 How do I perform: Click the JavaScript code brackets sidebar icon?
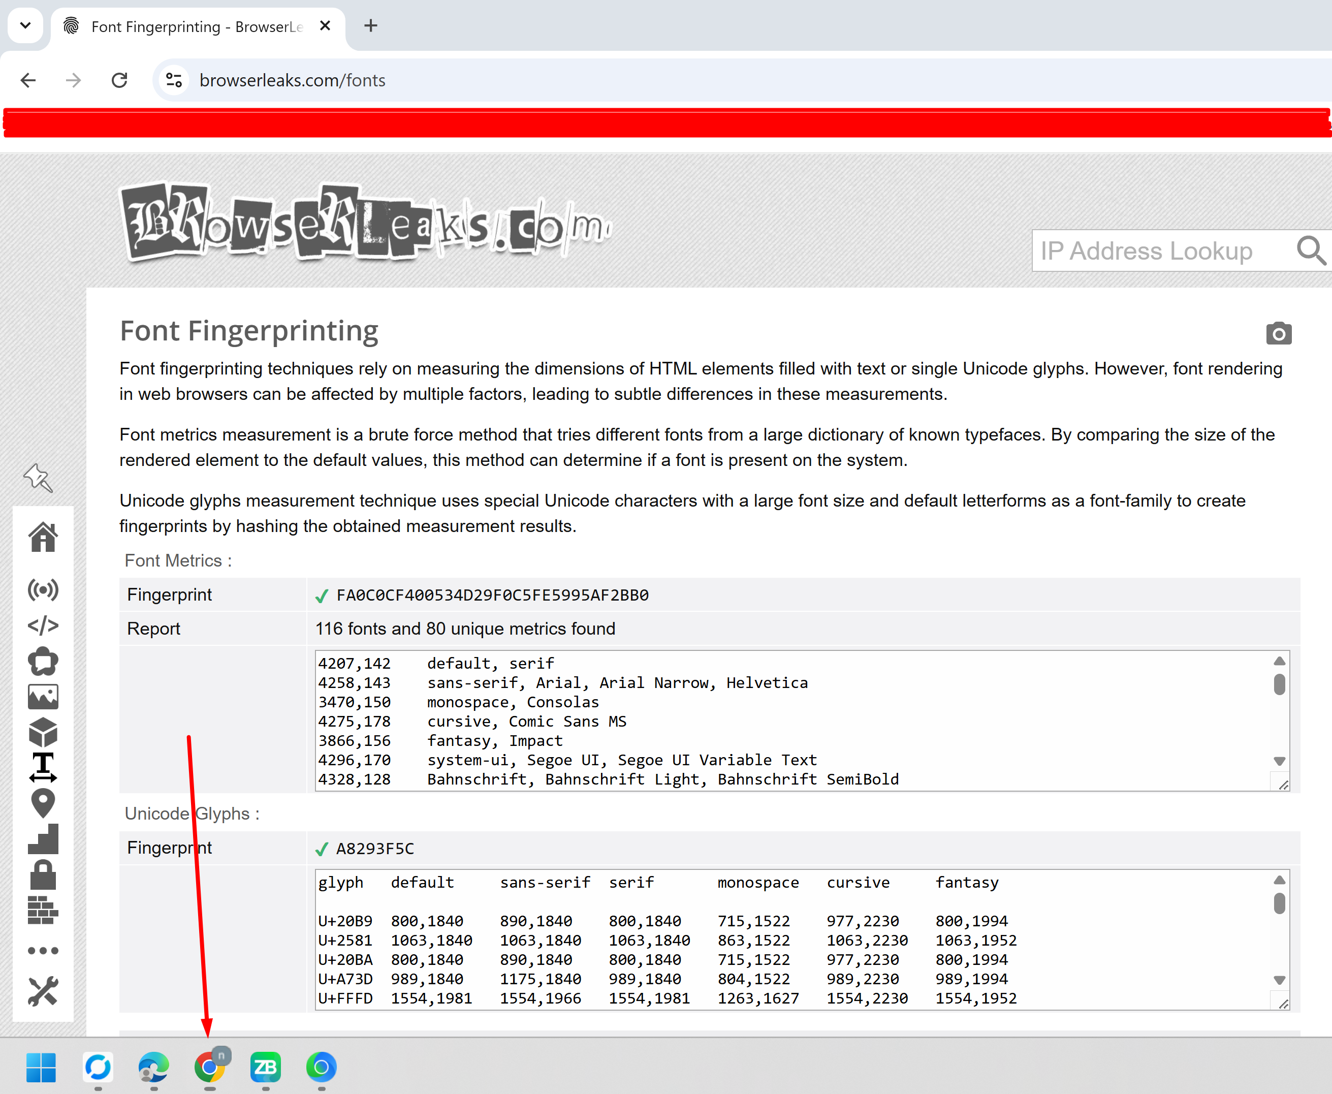coord(43,626)
